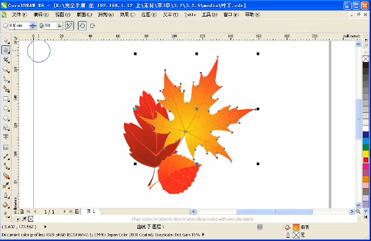371x241 pixels.
Task: Pick the red swatch in color palette
Action: [x=365, y=160]
